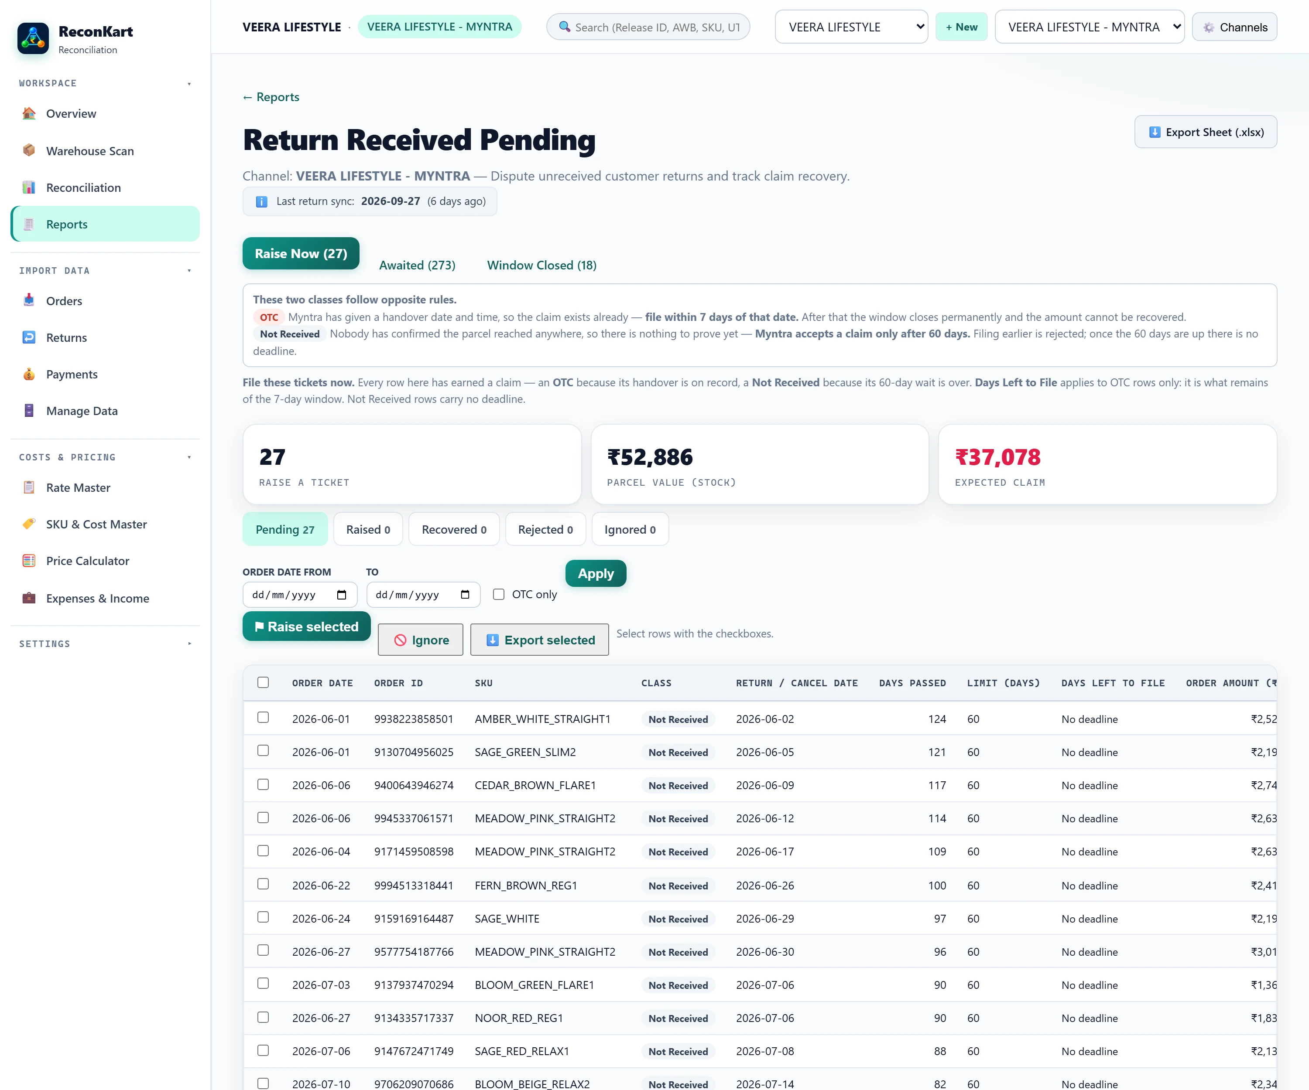Open Price Calculator via its icon
Image resolution: width=1309 pixels, height=1090 pixels.
29,561
